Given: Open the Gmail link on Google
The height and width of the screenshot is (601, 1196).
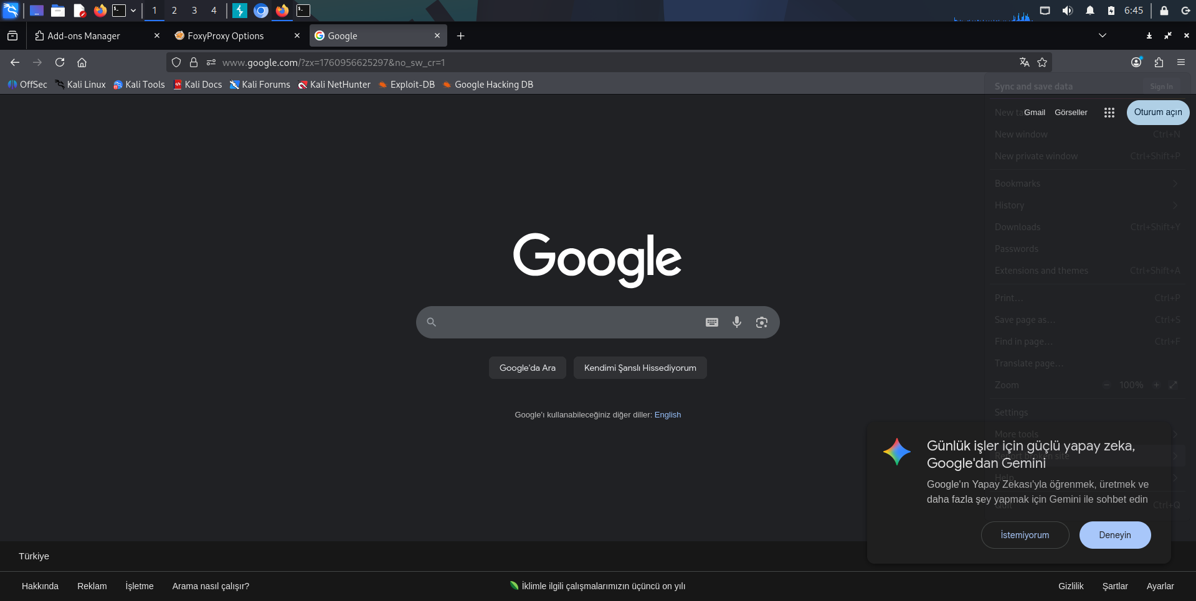Looking at the screenshot, I should 1035,113.
